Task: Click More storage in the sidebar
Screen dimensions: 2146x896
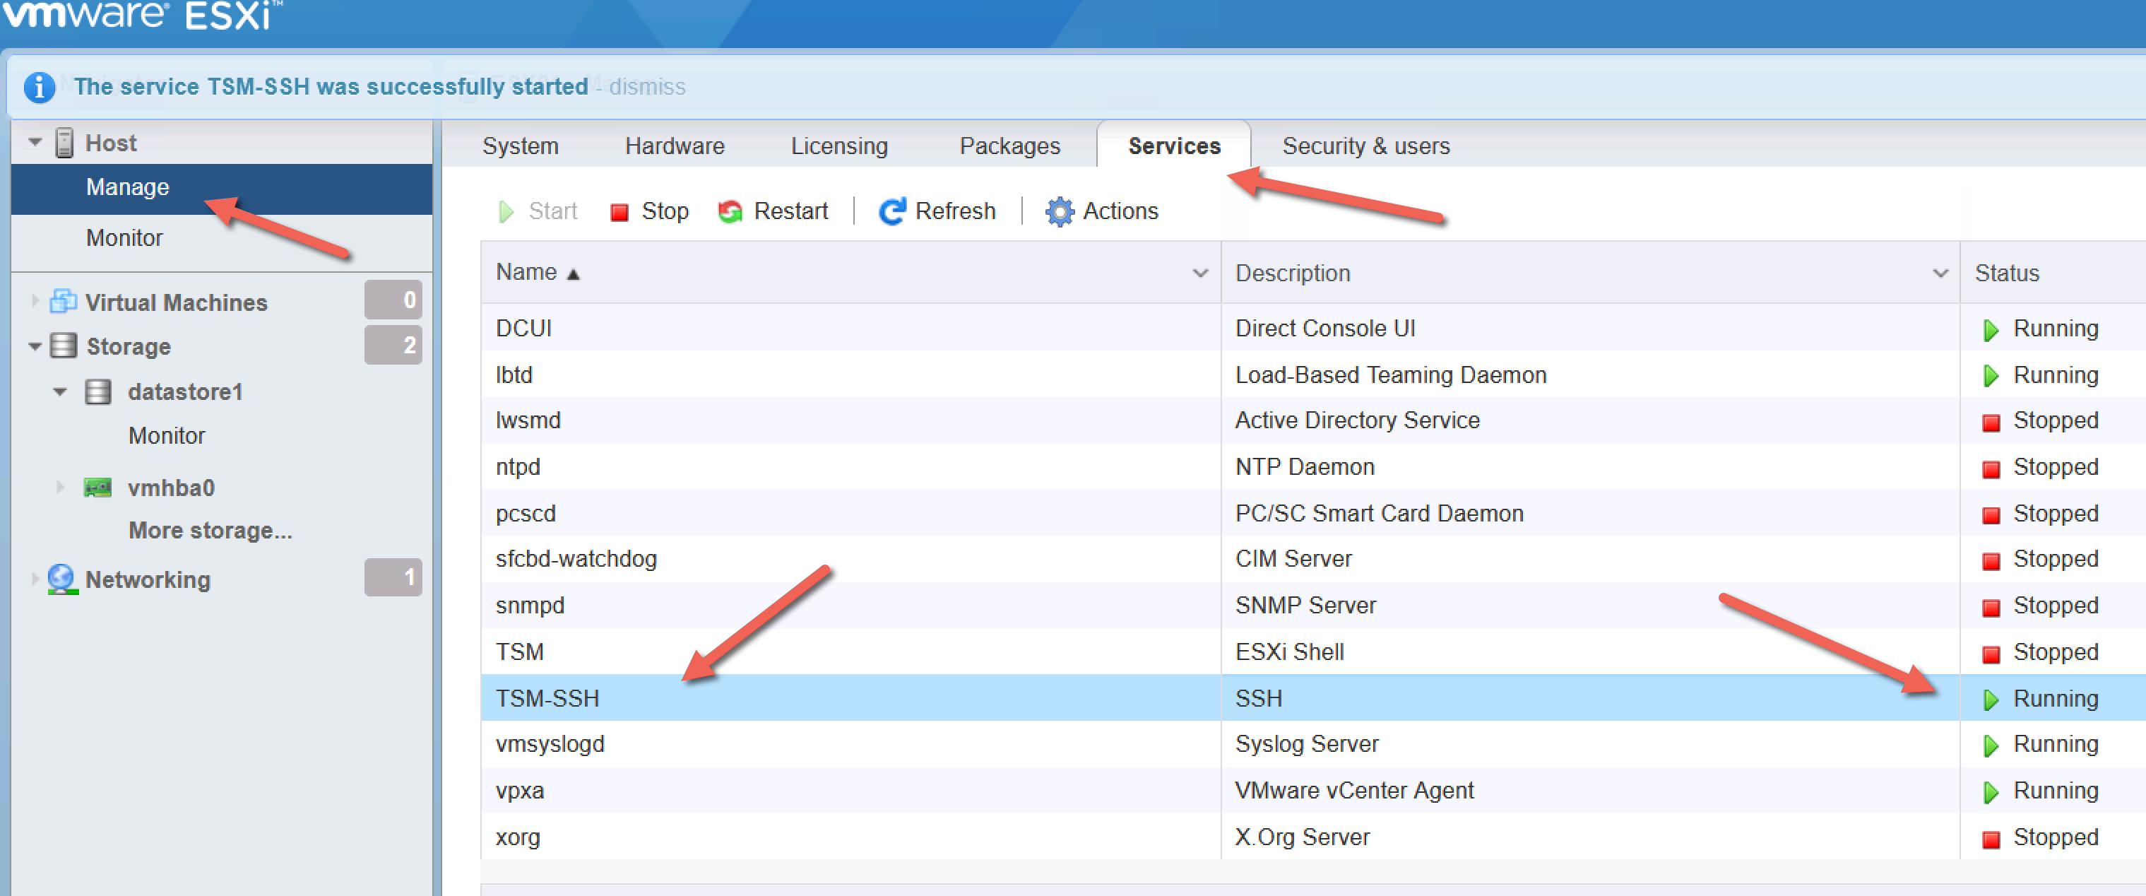Action: click(x=210, y=529)
